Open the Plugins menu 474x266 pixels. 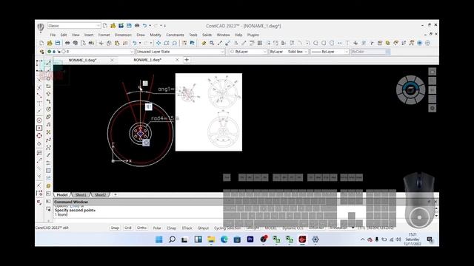(253, 35)
